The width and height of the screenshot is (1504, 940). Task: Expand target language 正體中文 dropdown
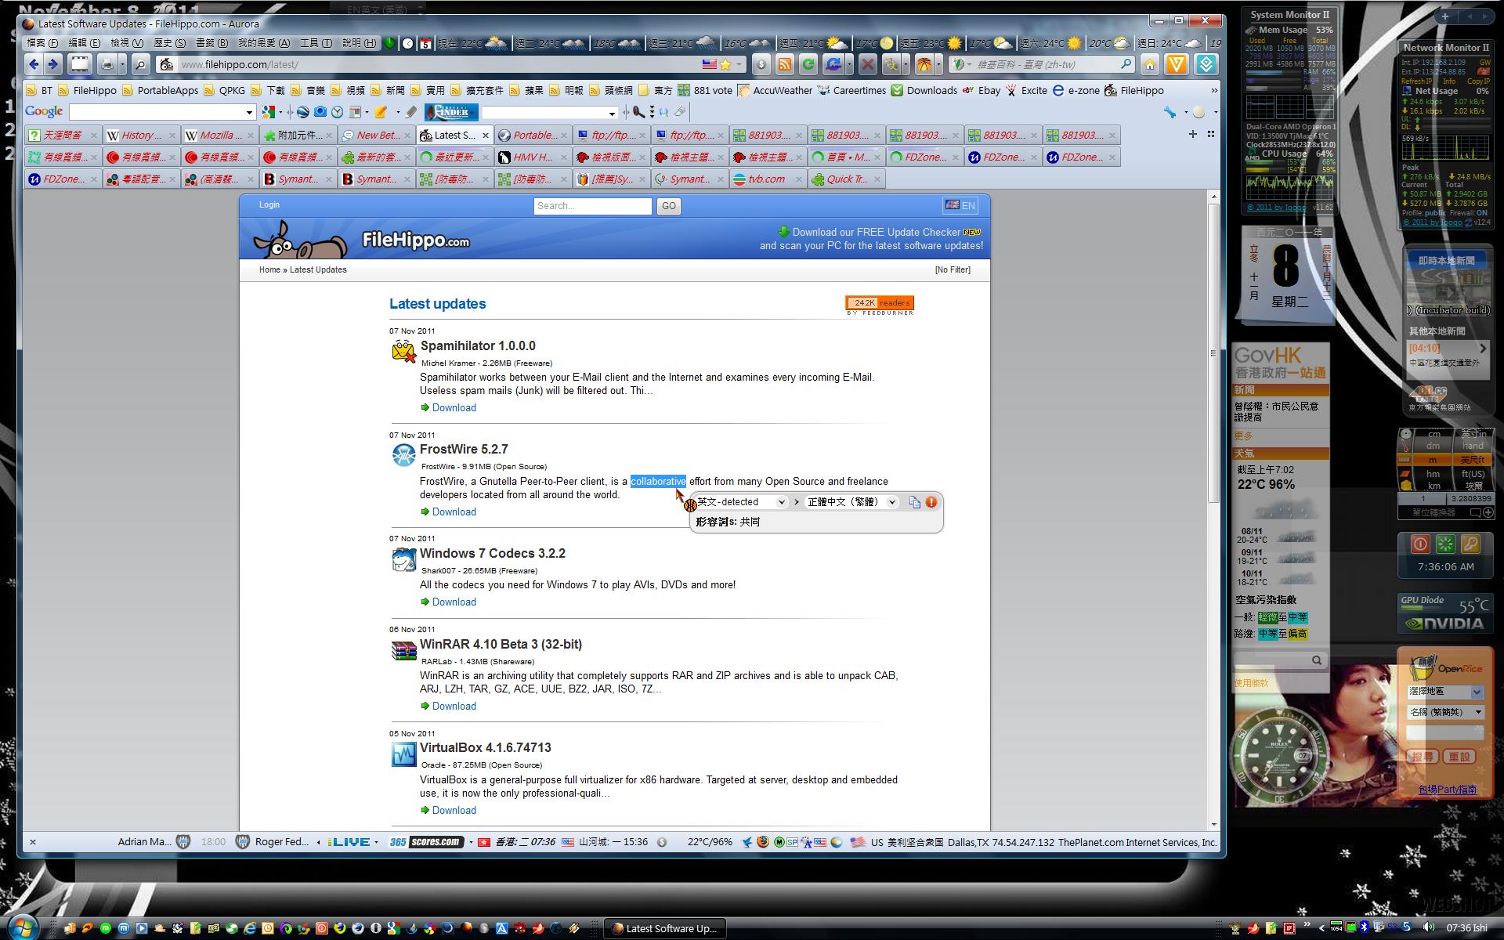[891, 502]
